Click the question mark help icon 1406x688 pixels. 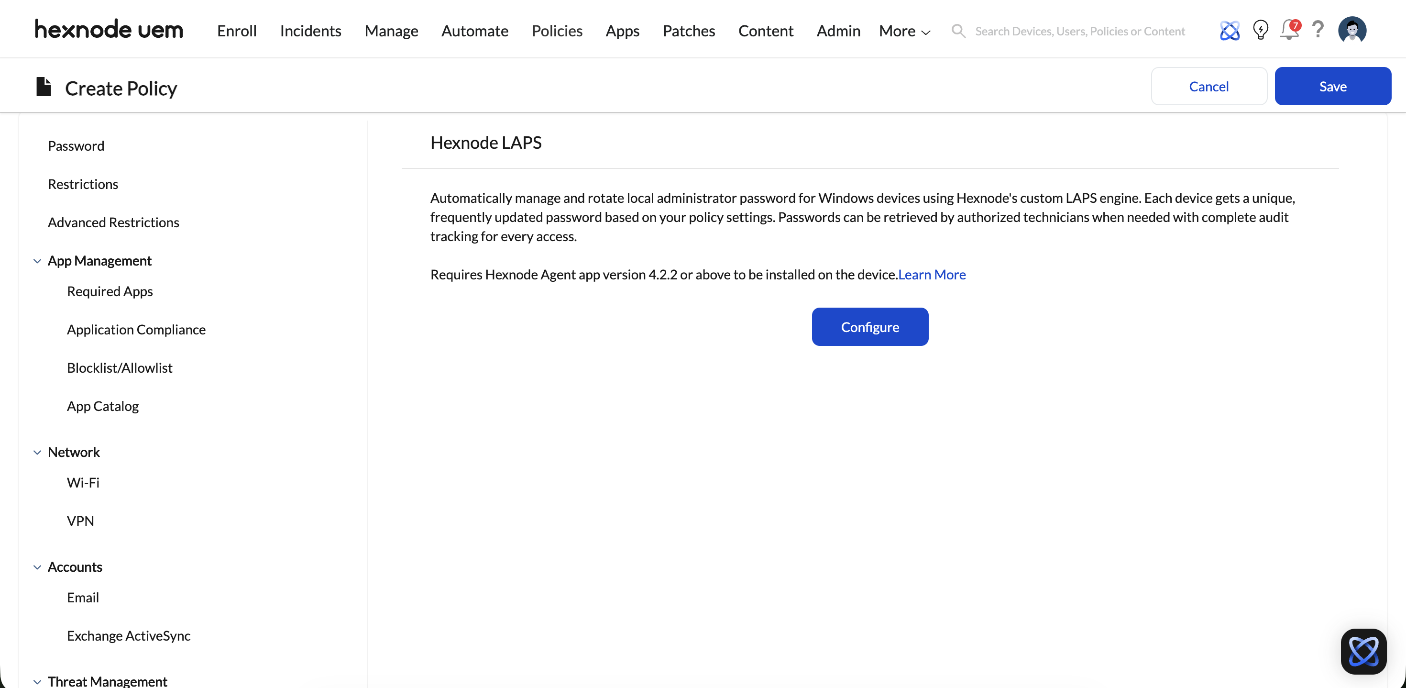(1318, 30)
